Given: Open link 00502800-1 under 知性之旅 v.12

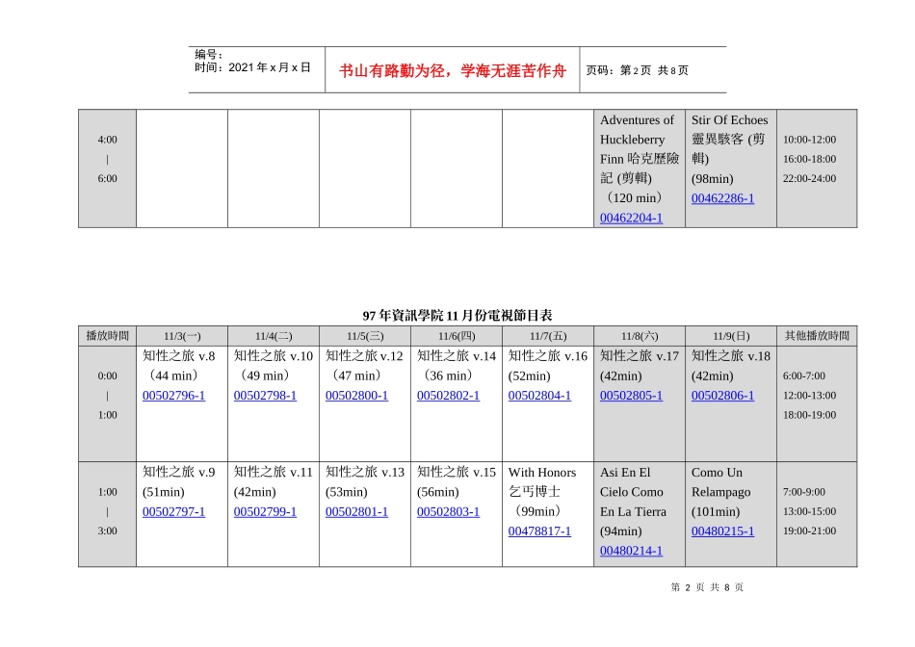Looking at the screenshot, I should [x=356, y=396].
